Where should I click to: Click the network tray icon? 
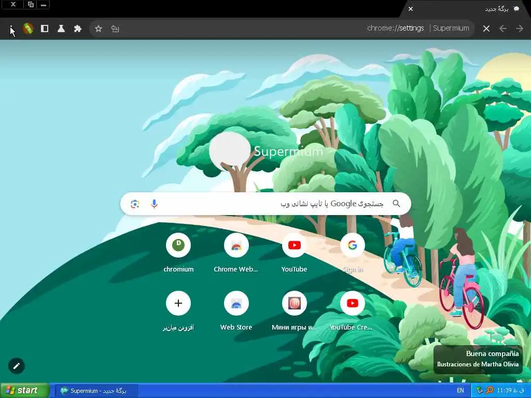[x=480, y=391]
